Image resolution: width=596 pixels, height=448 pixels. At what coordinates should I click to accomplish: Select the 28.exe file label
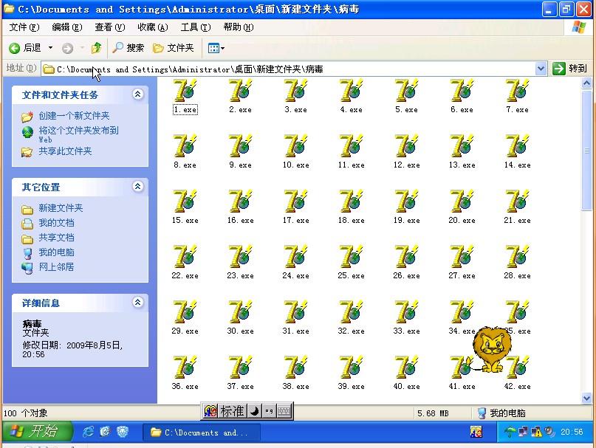click(517, 276)
